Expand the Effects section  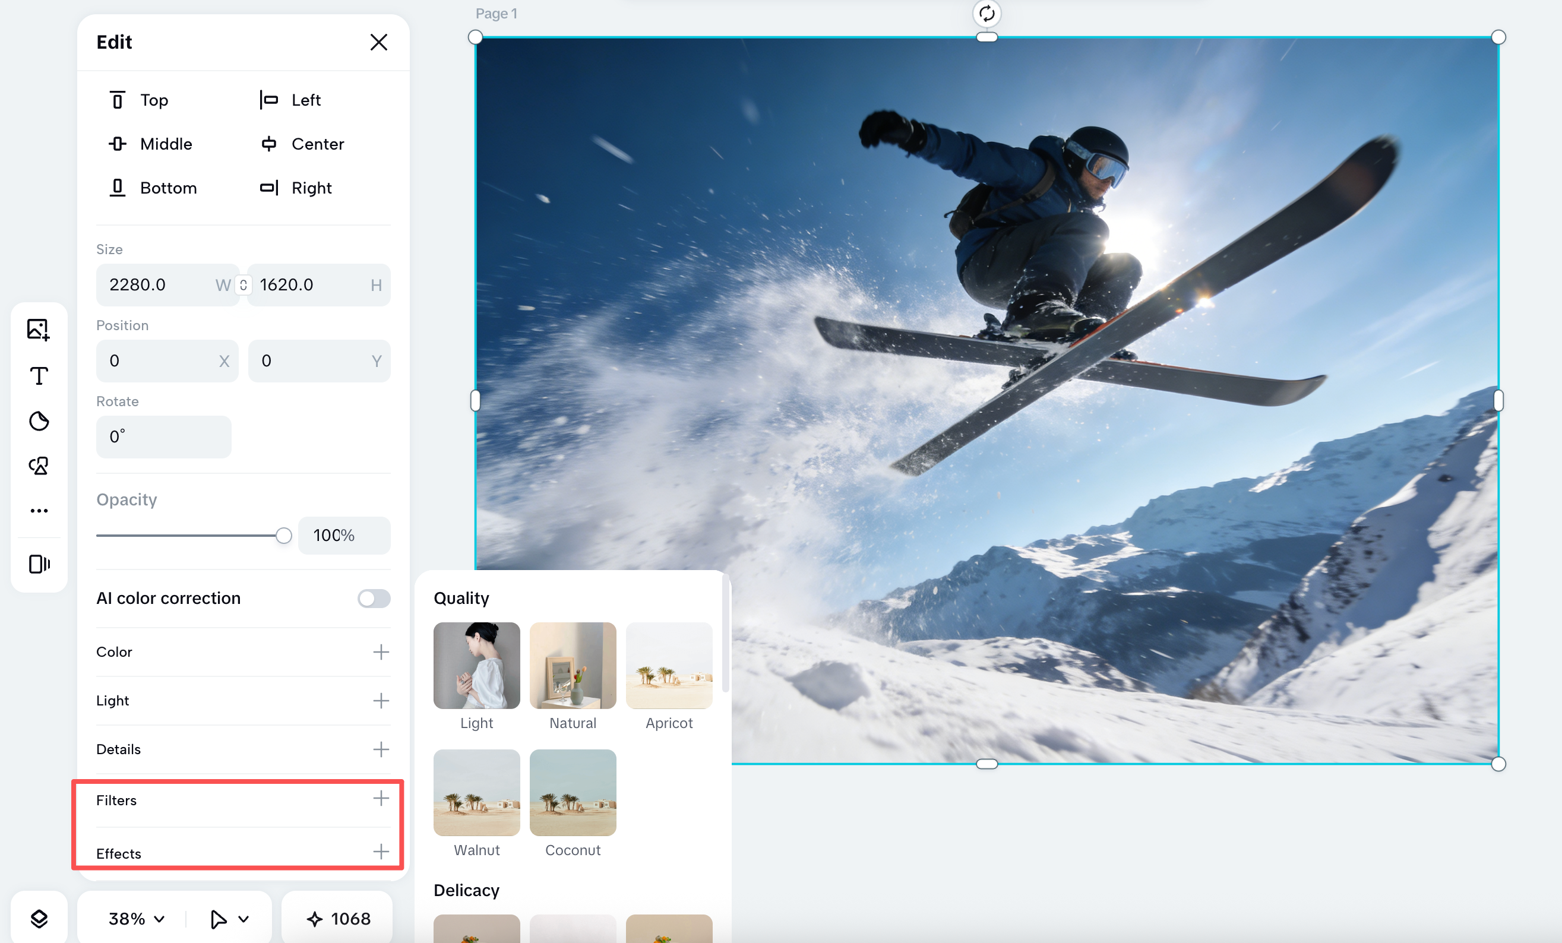point(380,851)
